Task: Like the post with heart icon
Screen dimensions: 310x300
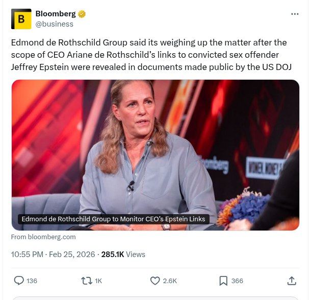Action: (155, 281)
